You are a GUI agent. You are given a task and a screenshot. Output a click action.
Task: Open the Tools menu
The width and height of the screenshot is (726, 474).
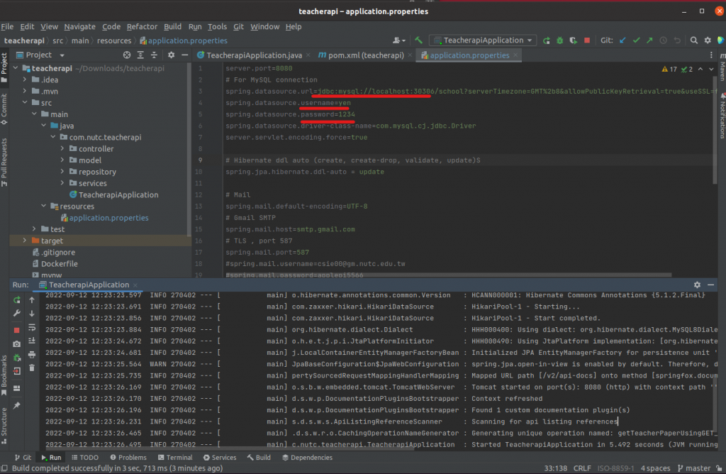pos(217,26)
